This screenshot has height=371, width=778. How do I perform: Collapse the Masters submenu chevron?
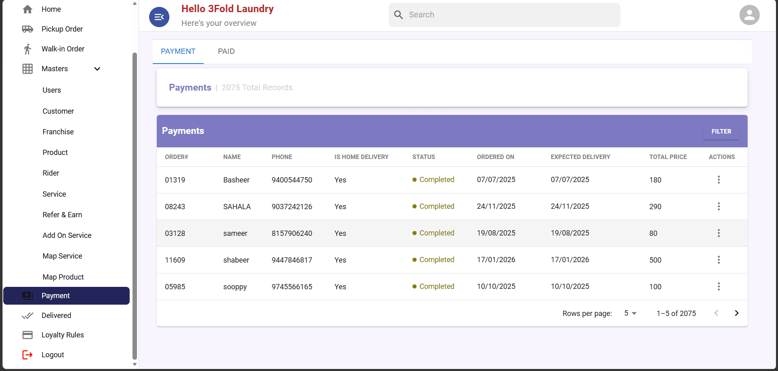click(97, 69)
